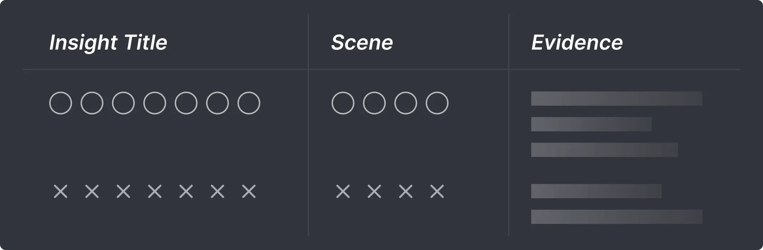This screenshot has height=250, width=763.
Task: Click the second circle under Scene
Action: tap(374, 103)
